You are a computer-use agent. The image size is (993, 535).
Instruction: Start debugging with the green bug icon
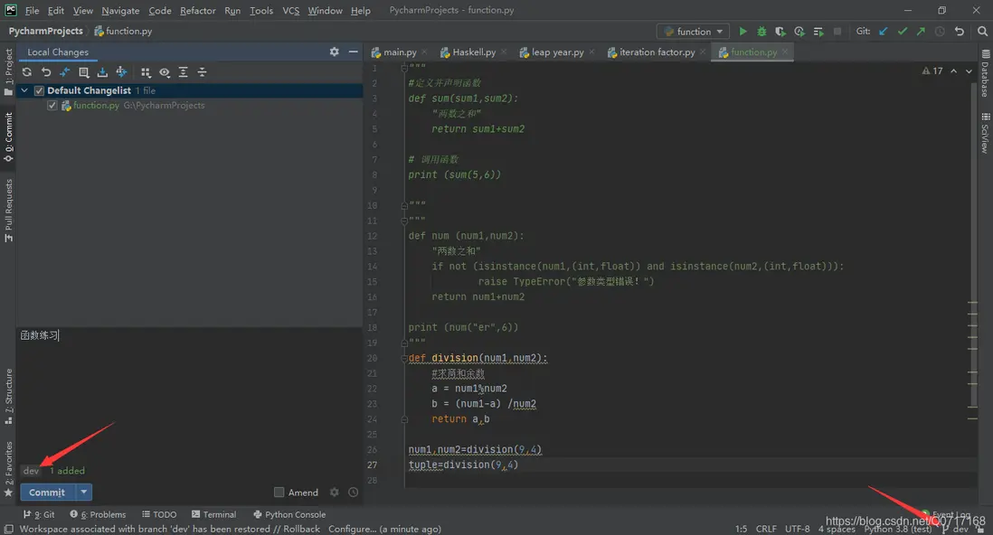pyautogui.click(x=761, y=32)
